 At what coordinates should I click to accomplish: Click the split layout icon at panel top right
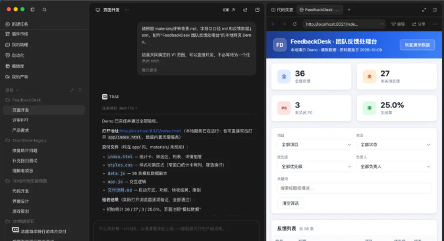[x=435, y=10]
